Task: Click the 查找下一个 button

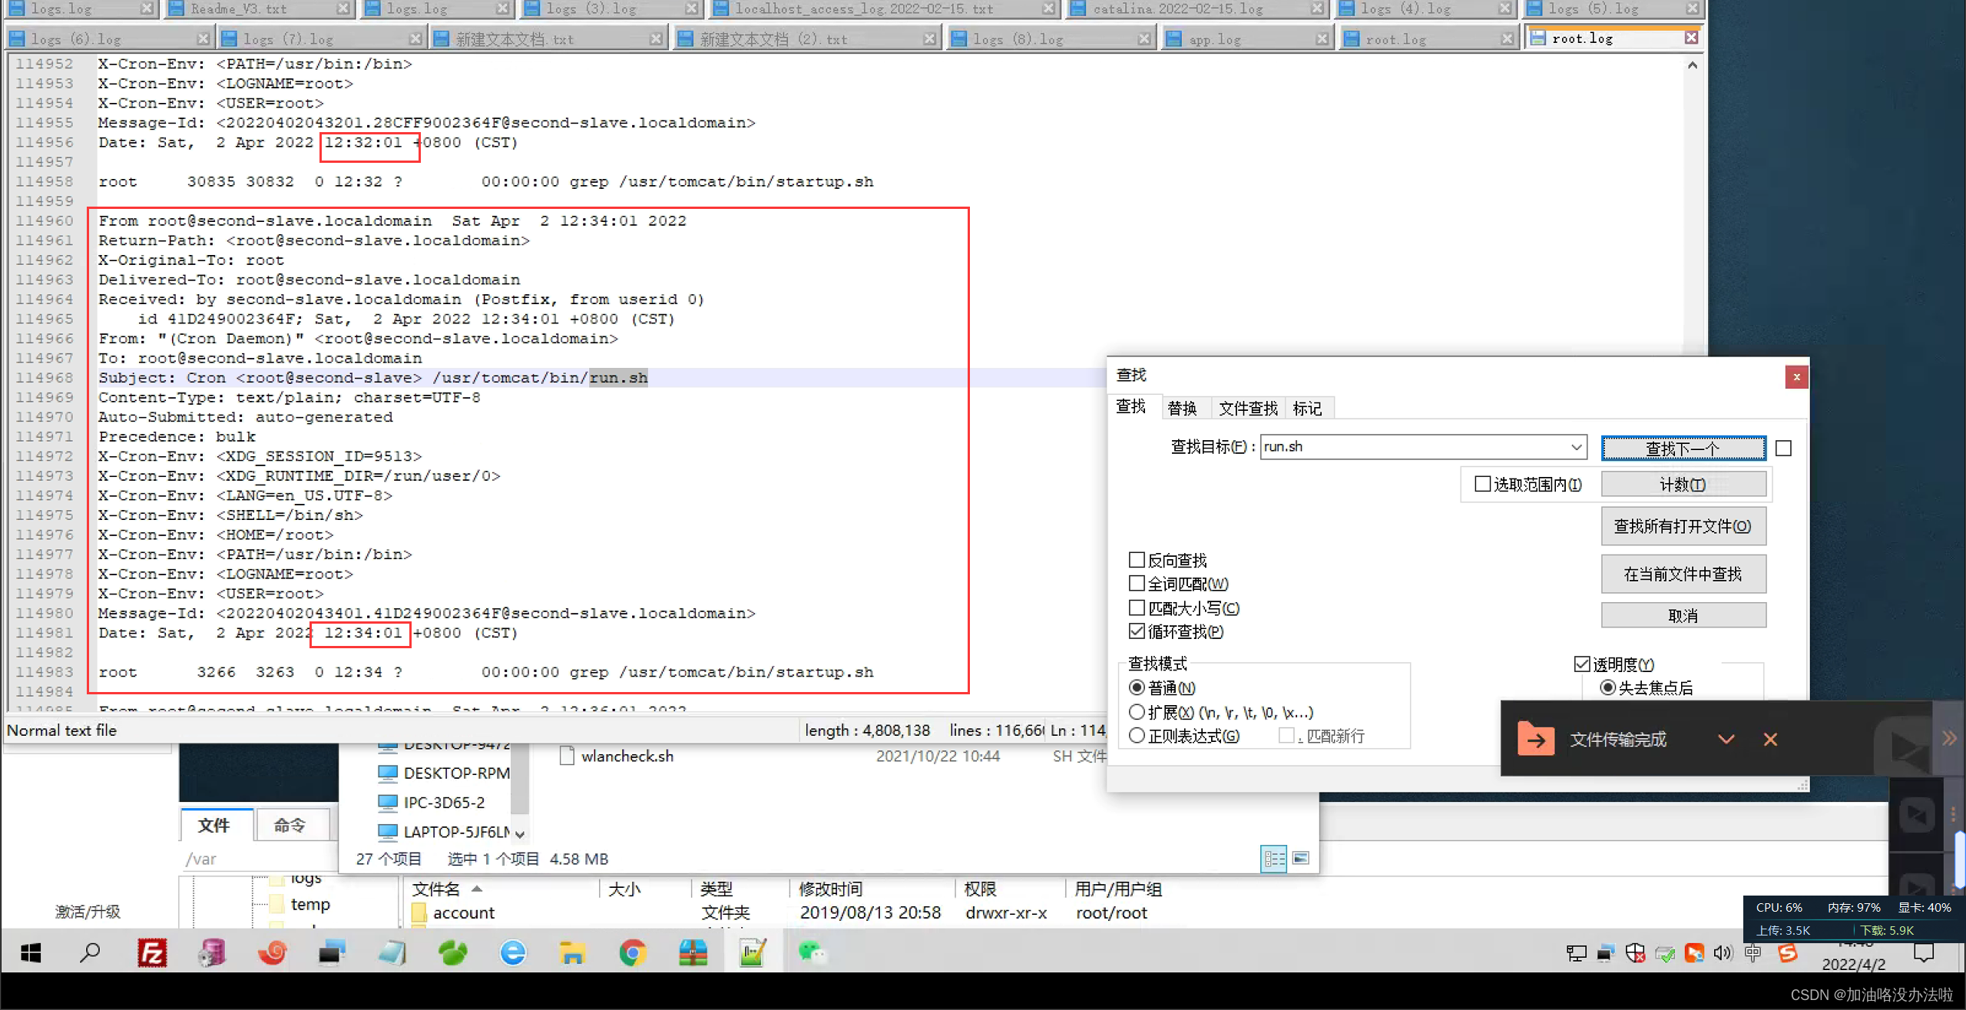Action: 1683,448
